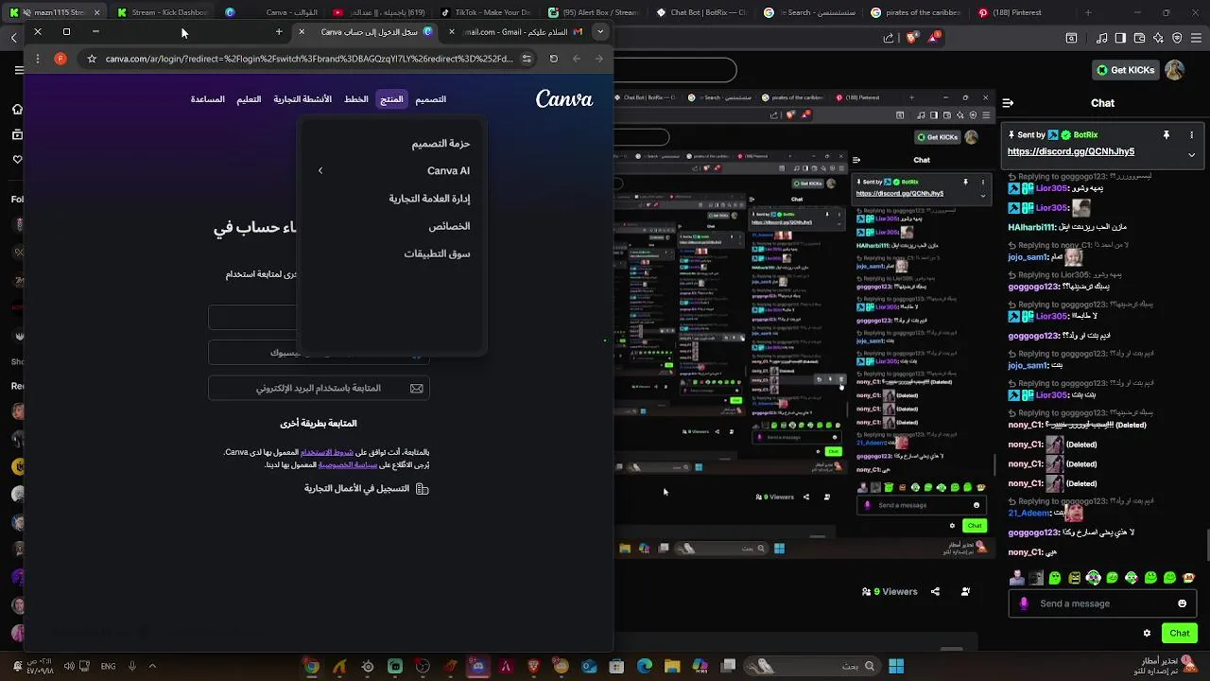Open a new tab in Canva window
The width and height of the screenshot is (1210, 681).
pyautogui.click(x=279, y=32)
